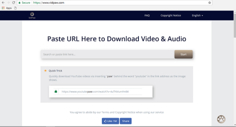Screen dimensions: 236x127
Task: Click the 'Paste URL Here to Download' heading
Action: (117, 39)
